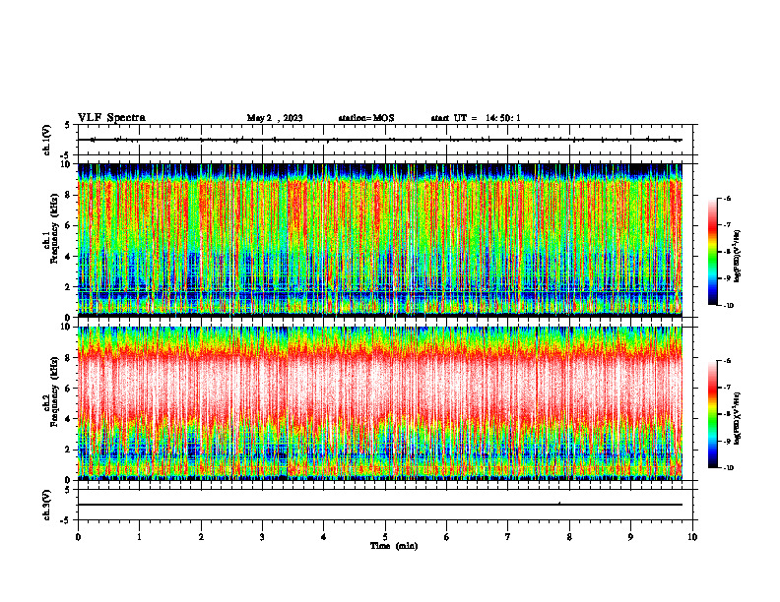
Task: Click the ch.2 color scale bar
Action: (x=713, y=414)
